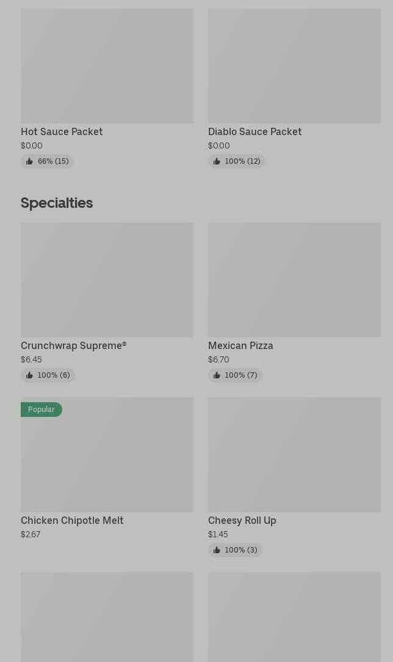Open the Diablo Sauce Packet item image
The height and width of the screenshot is (662, 393).
click(x=294, y=65)
